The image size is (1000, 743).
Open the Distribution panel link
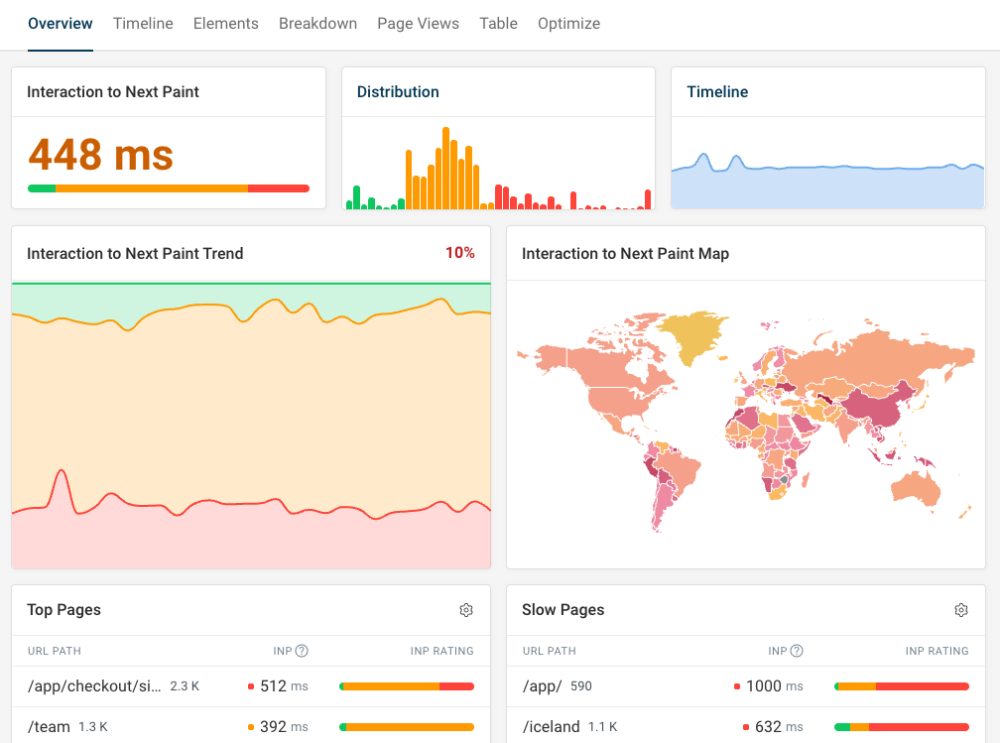pyautogui.click(x=398, y=90)
